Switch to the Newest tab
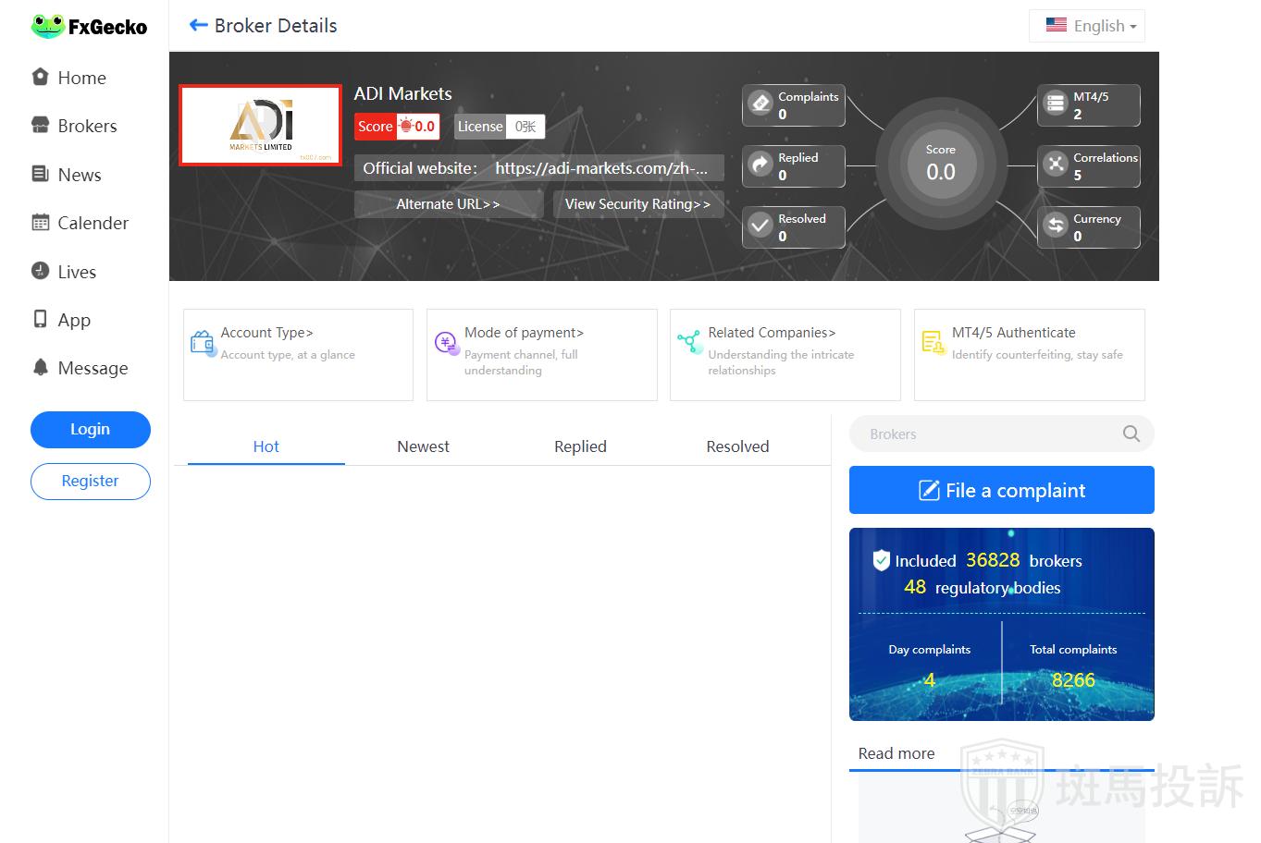 pos(423,446)
